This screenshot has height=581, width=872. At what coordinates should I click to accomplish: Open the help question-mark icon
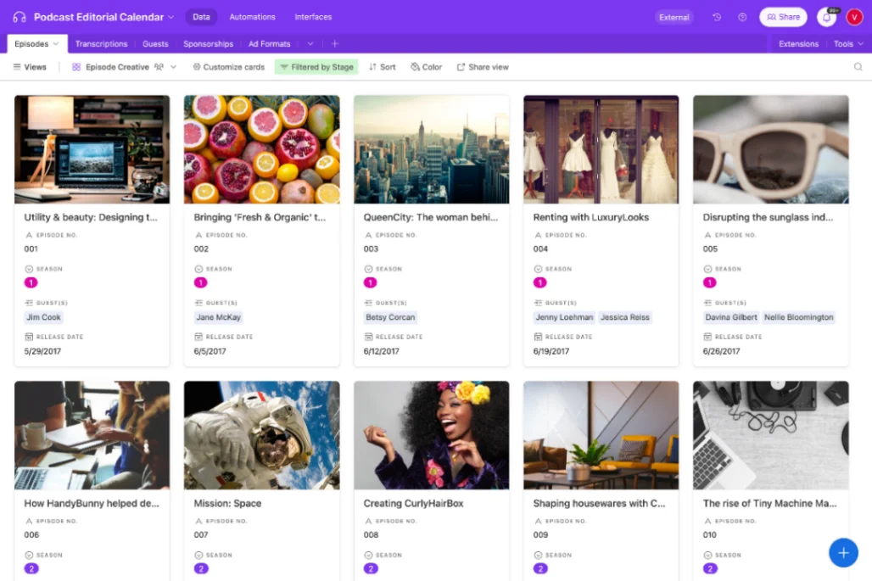[x=741, y=16]
